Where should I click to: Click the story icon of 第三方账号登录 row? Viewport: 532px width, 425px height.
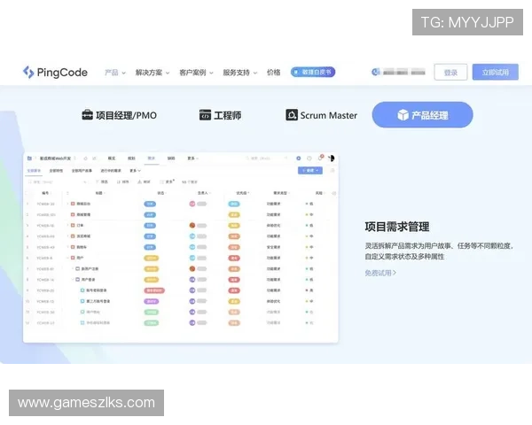(82, 301)
